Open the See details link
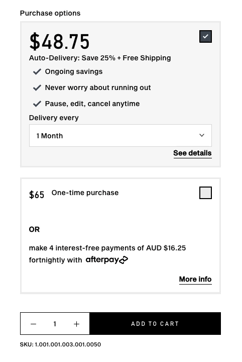Image resolution: width=242 pixels, height=362 pixels. 192,153
